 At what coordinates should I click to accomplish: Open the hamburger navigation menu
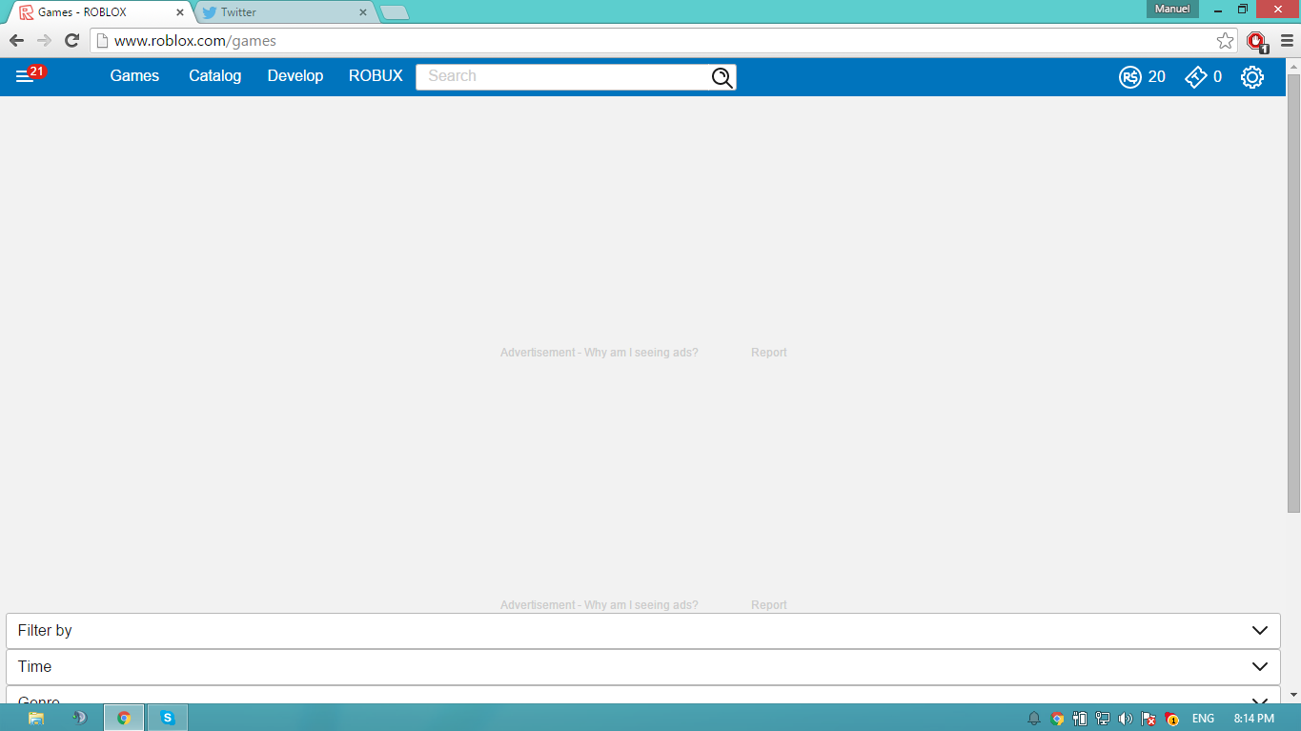24,76
